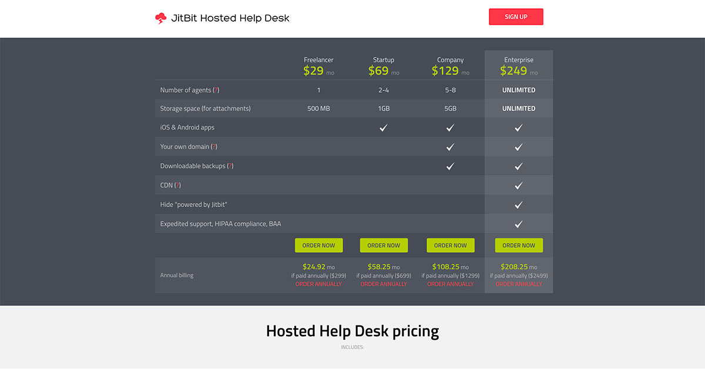This screenshot has width=705, height=369.
Task: Click the 1GB storage value
Action: pos(384,109)
